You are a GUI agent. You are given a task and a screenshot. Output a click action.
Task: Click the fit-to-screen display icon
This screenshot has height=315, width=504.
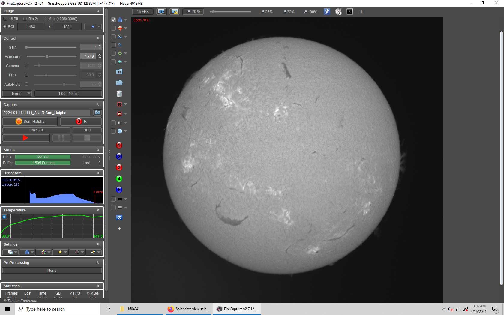coord(161,12)
